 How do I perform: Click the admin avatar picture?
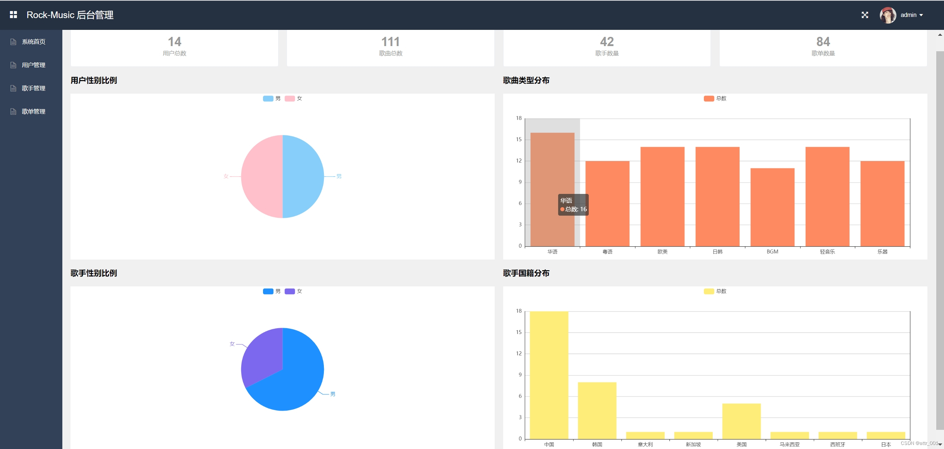point(888,15)
